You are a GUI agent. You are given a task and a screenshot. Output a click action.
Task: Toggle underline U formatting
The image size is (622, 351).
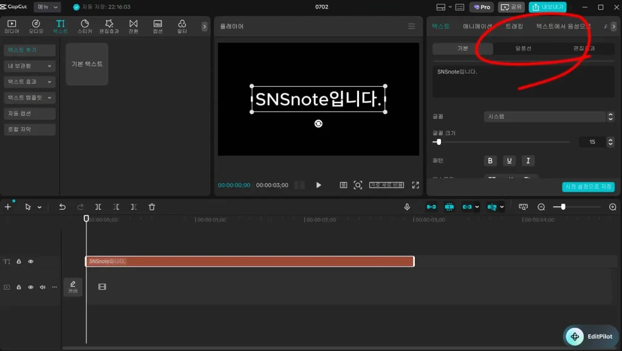pos(510,161)
